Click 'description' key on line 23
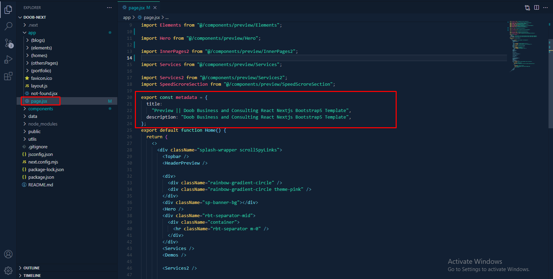Screen dimensions: 553x279 click(x=161, y=117)
